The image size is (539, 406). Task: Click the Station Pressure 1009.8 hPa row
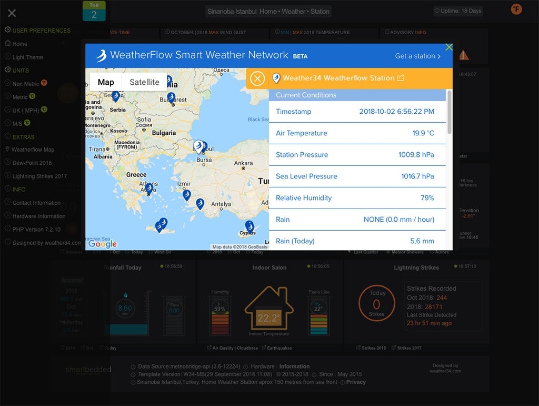click(357, 155)
